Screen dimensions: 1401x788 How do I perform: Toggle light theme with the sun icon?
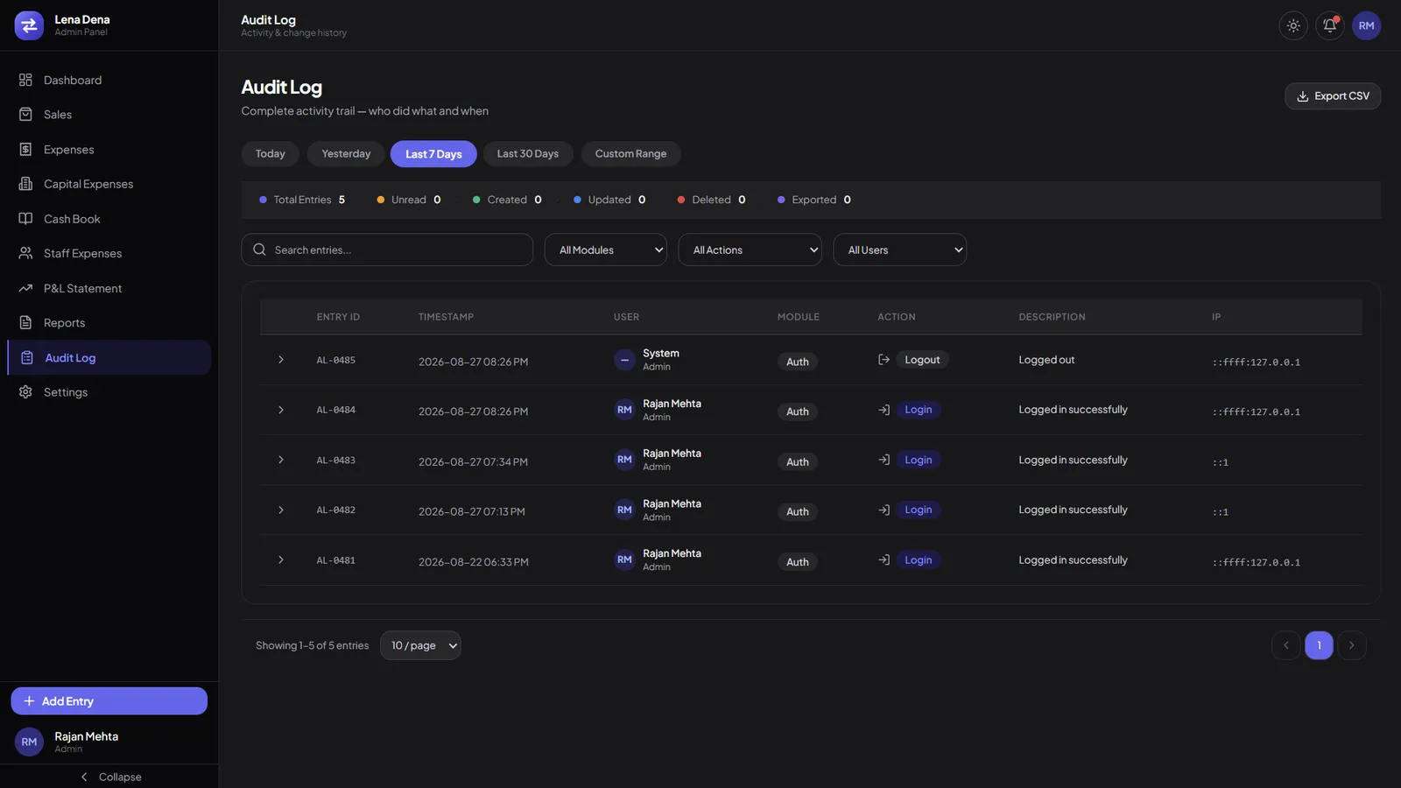[1293, 25]
